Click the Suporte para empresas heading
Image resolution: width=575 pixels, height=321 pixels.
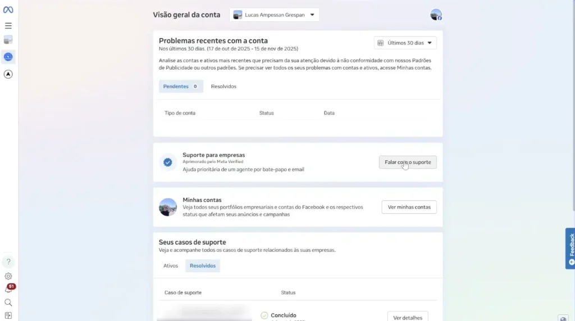click(x=214, y=155)
